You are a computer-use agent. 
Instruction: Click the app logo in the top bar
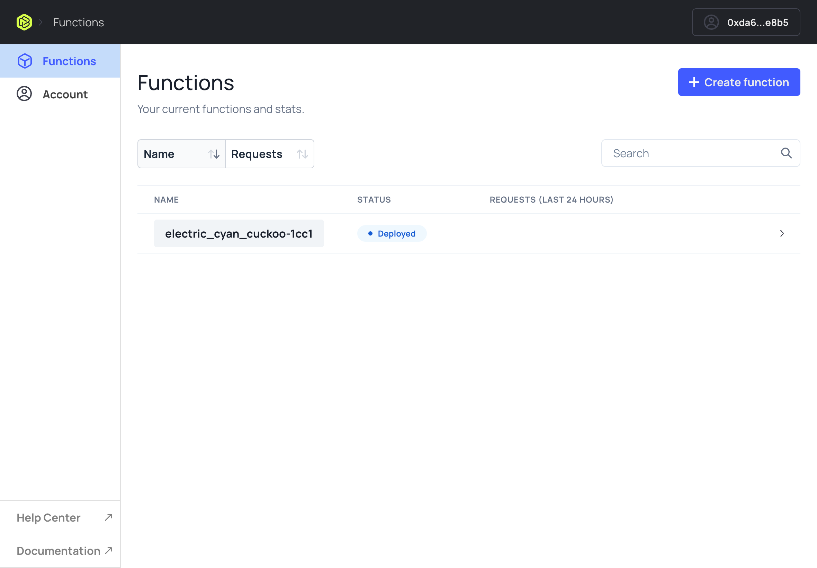24,22
